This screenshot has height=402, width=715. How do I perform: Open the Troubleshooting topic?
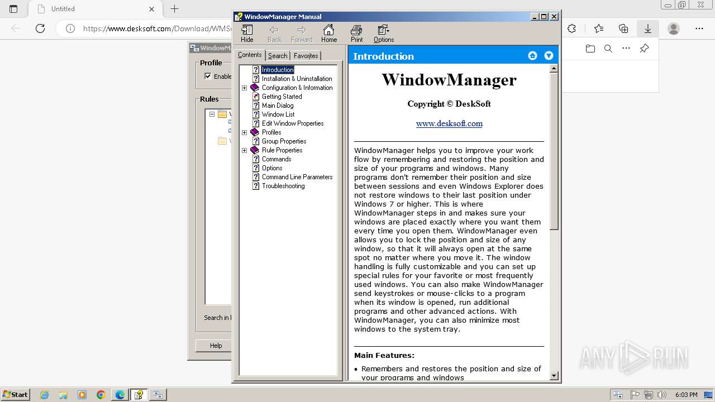point(283,186)
